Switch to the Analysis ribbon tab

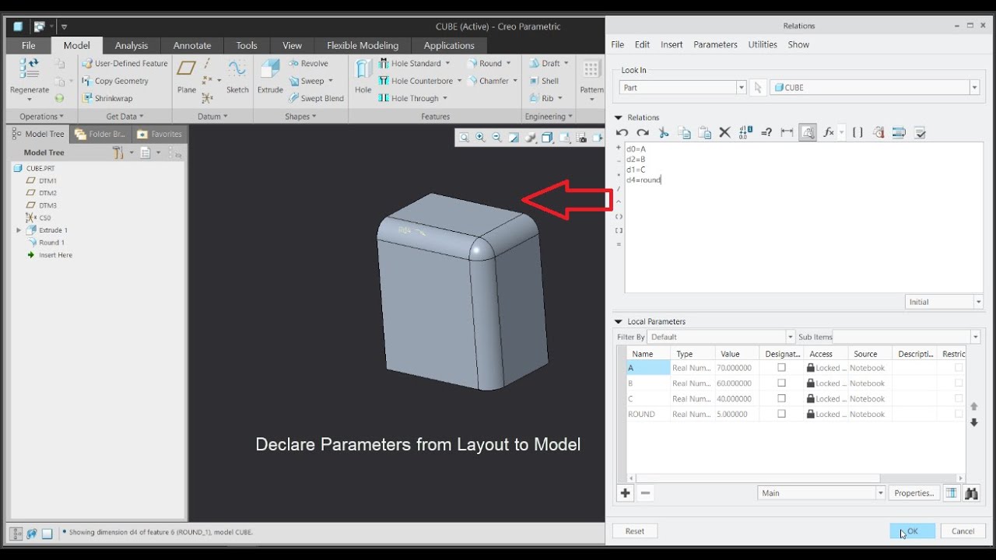pyautogui.click(x=132, y=45)
